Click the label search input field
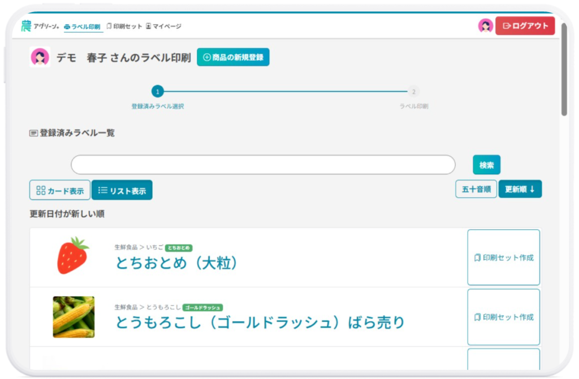The width and height of the screenshot is (579, 379). point(263,165)
